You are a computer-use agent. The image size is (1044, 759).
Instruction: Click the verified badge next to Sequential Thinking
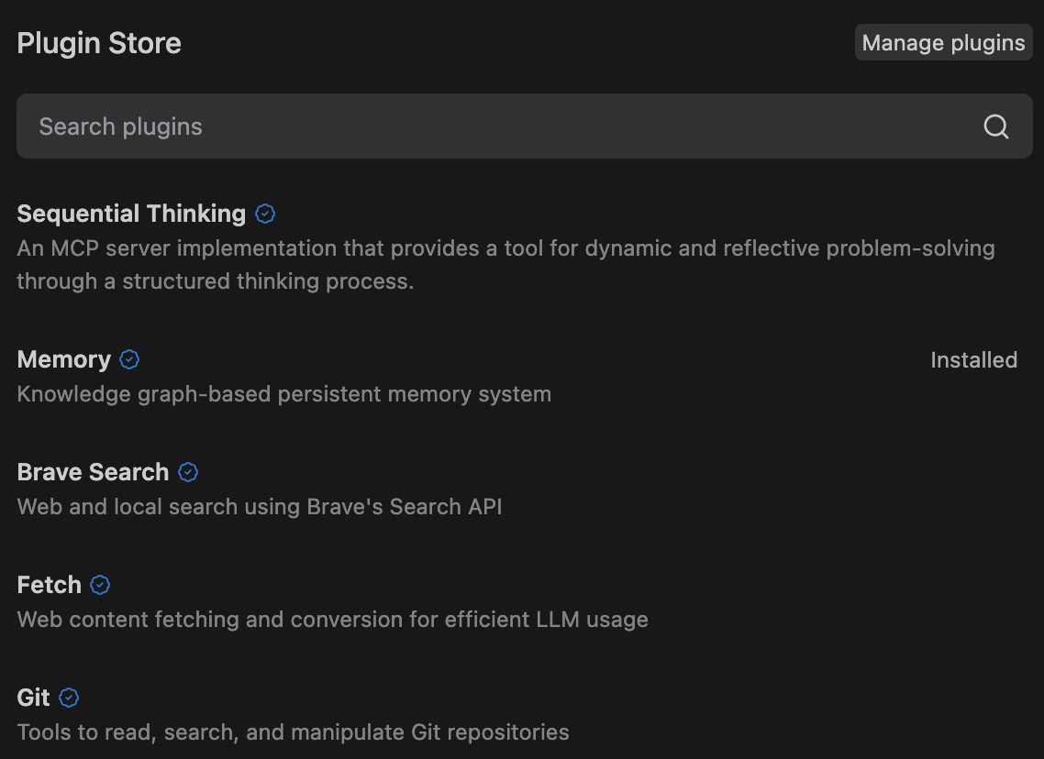(265, 214)
